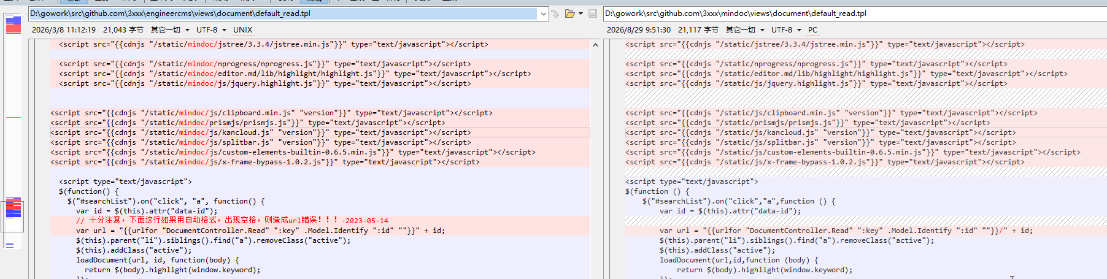The height and width of the screenshot is (279, 1107).
Task: Click the difference overview thumbnail map
Action: [13, 132]
